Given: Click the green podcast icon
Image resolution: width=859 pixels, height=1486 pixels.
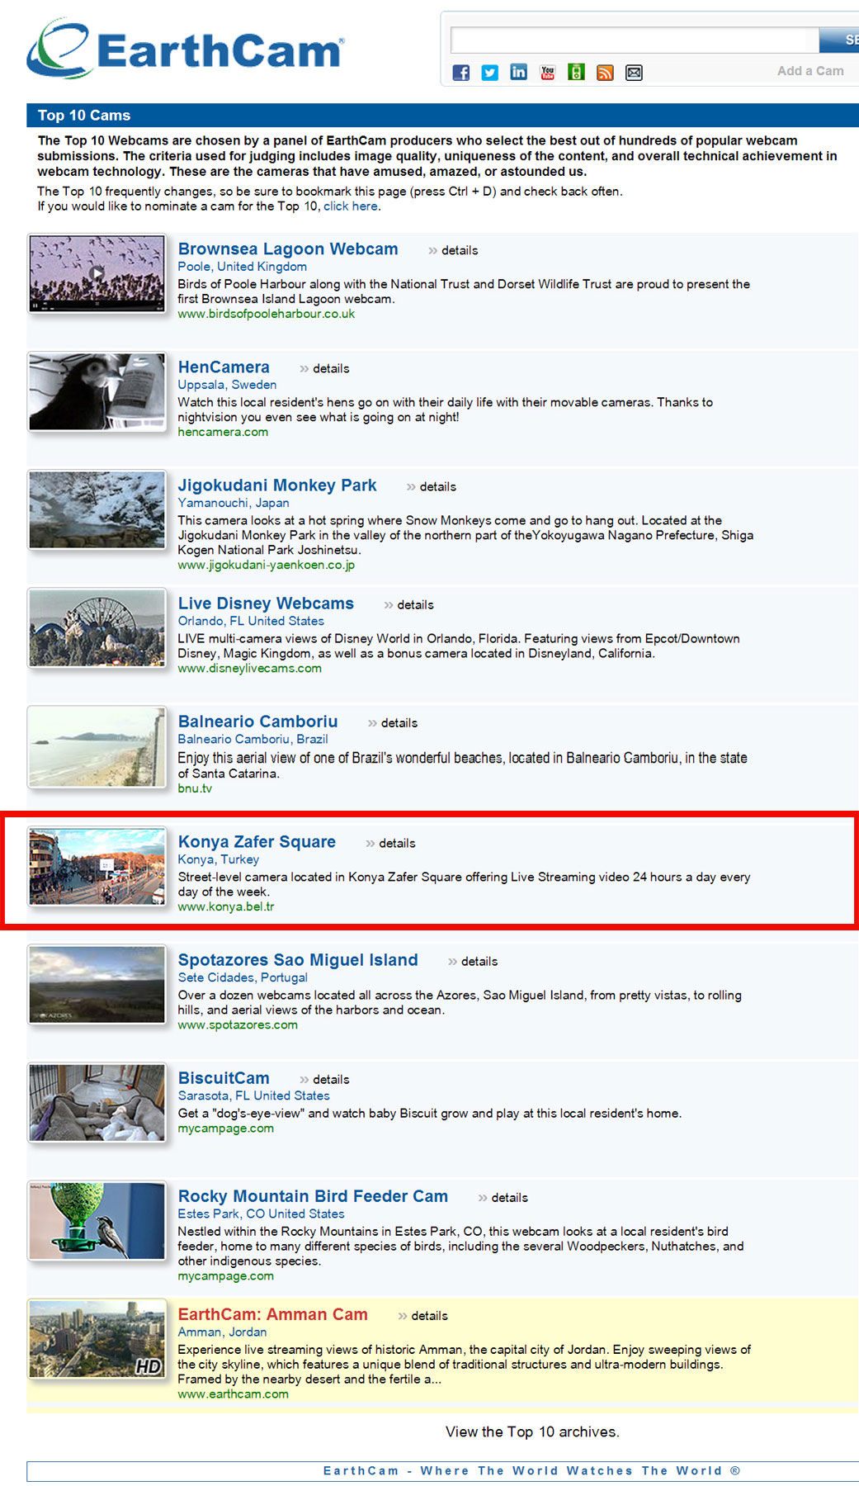Looking at the screenshot, I should 576,73.
